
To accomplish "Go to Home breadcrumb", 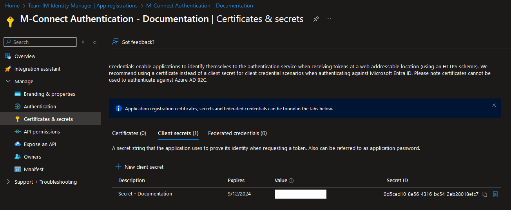I will (x=12, y=6).
